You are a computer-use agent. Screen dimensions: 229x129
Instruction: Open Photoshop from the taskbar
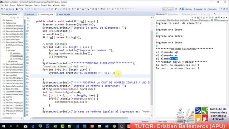(48, 126)
